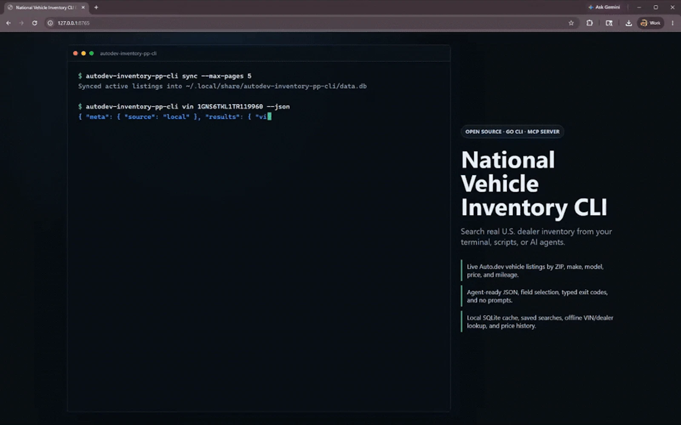Open the tab search icon in toolbar
Viewport: 681px width, 425px height.
pos(609,23)
